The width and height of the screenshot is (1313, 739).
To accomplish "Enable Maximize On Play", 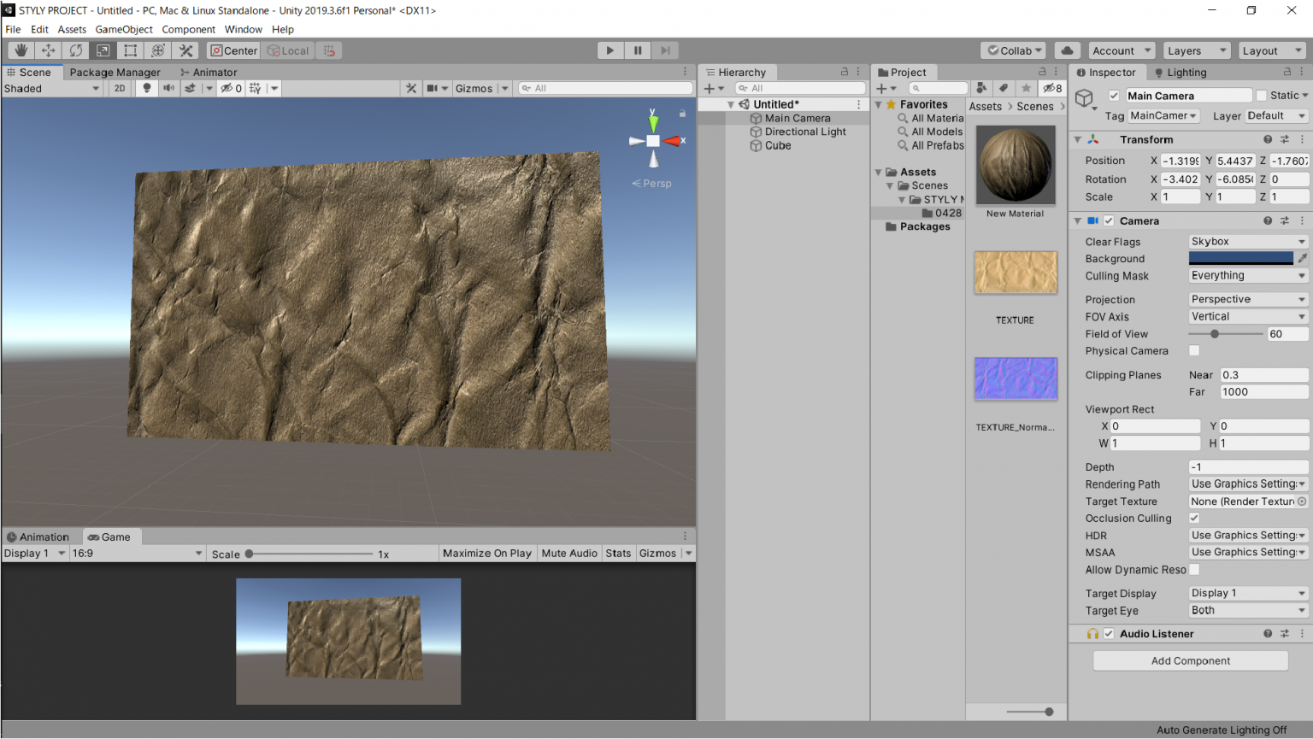I will click(486, 553).
